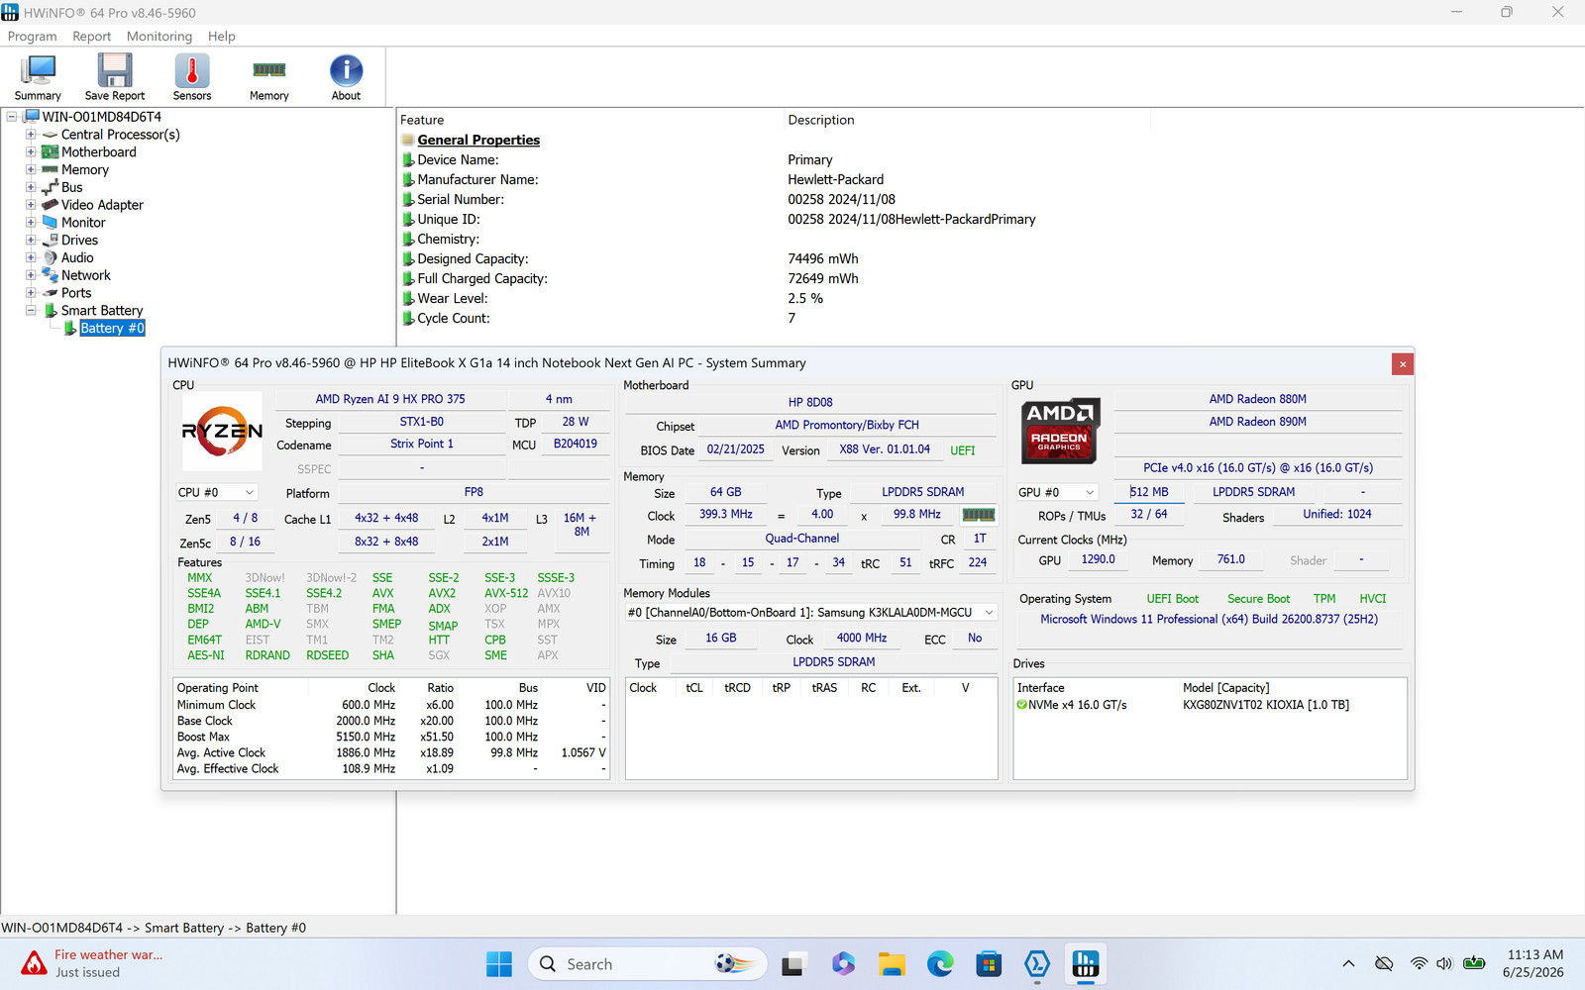The height and width of the screenshot is (990, 1585).
Task: Click the Video Adapter tree icon
Action: click(50, 205)
